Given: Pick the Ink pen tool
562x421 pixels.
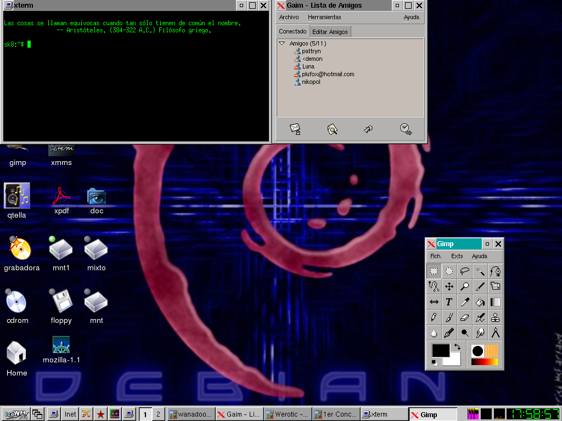Looking at the screenshot, I should (x=449, y=333).
